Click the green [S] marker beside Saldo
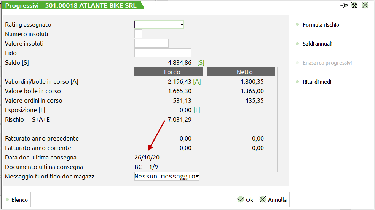 click(201, 63)
